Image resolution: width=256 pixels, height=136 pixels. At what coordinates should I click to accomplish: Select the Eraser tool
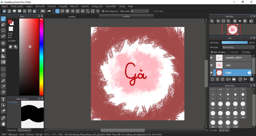pos(3,25)
